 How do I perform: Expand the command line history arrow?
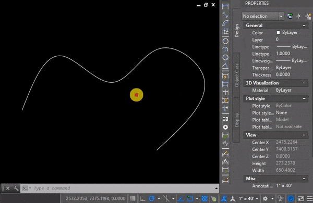click(x=216, y=188)
